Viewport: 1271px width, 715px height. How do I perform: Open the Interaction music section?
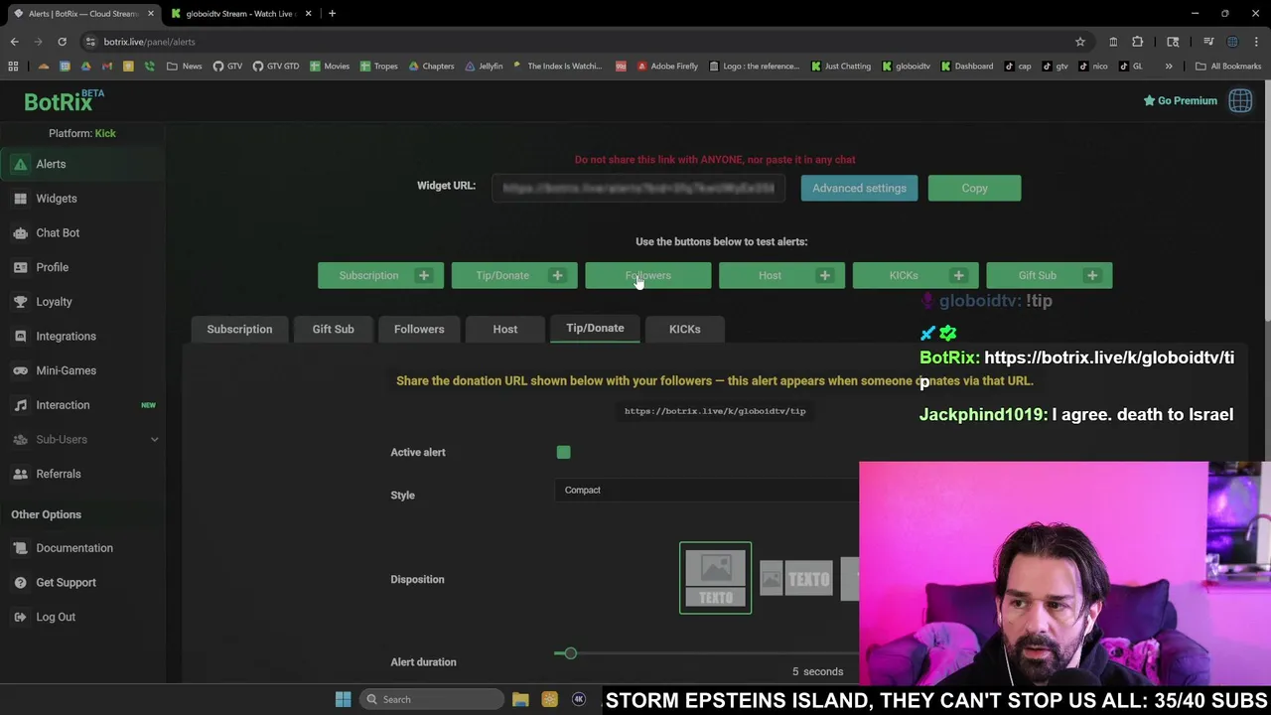63,405
